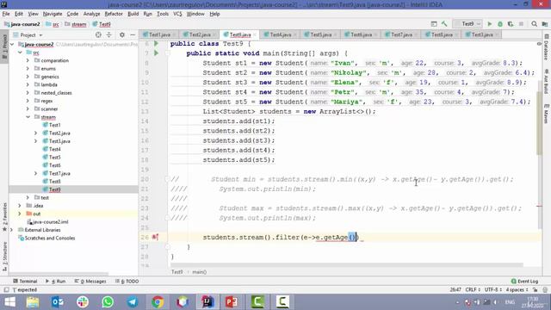Run class Test9 via gutter arrow on line 6
551x310 pixels.
click(156, 44)
